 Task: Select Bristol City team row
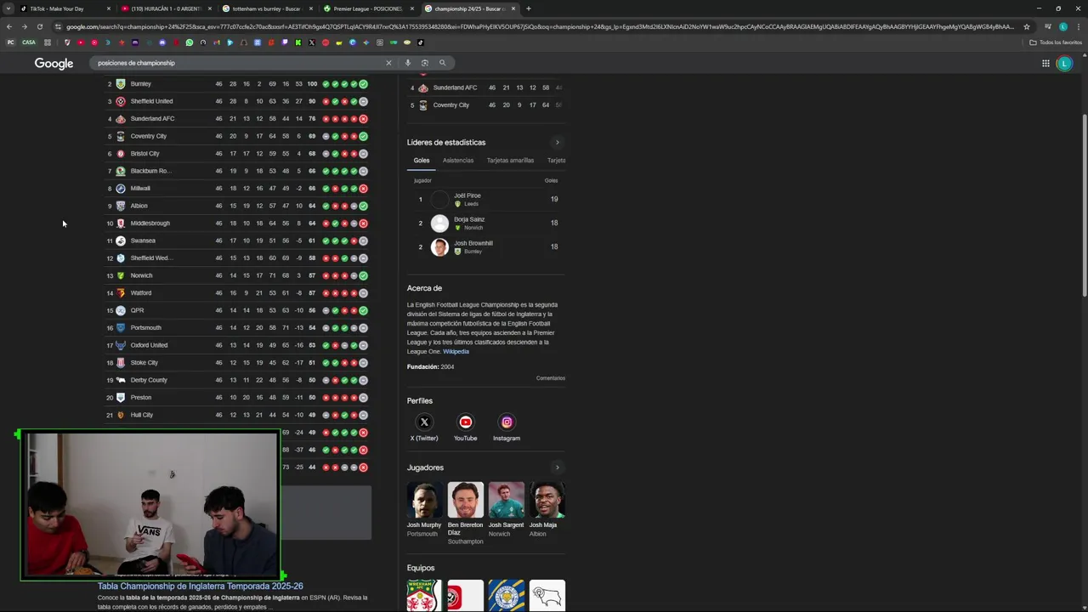[x=236, y=154]
